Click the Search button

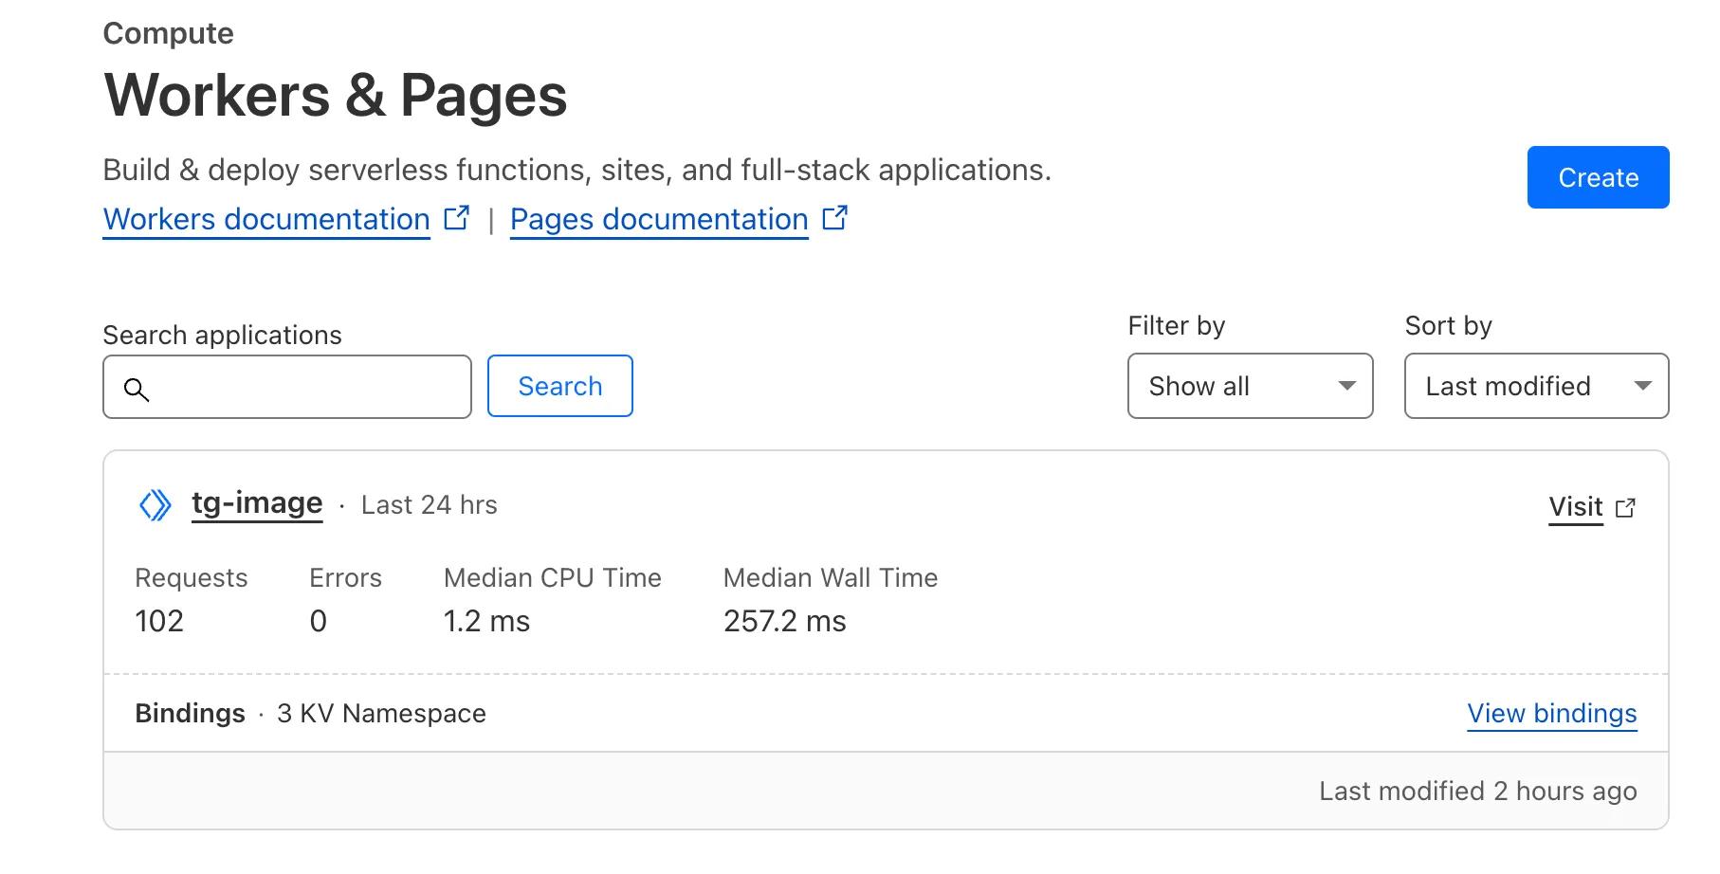click(560, 386)
